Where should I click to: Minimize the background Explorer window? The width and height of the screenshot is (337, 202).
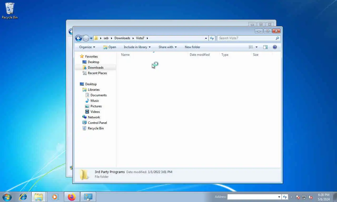point(252,24)
